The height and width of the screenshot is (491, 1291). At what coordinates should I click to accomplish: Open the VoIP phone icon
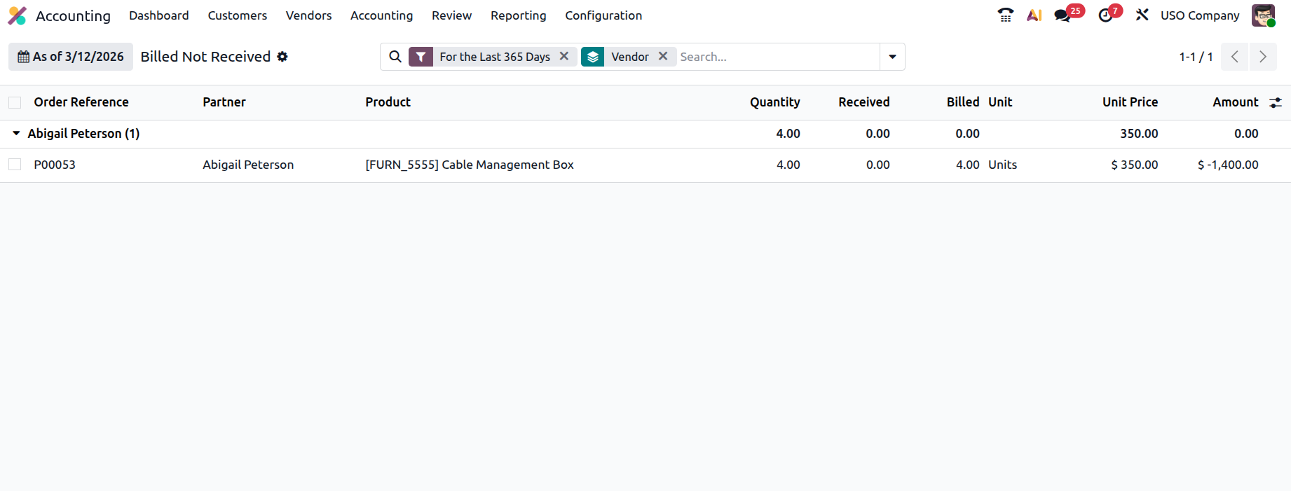pyautogui.click(x=1006, y=15)
